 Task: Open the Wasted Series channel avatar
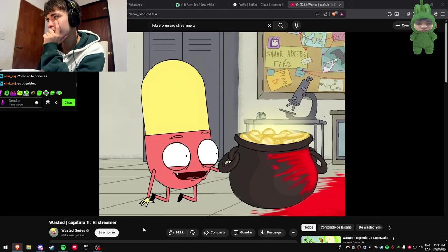click(x=54, y=232)
